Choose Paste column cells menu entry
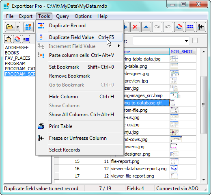Image resolution: width=211 pixels, height=195 pixels. 80,55
